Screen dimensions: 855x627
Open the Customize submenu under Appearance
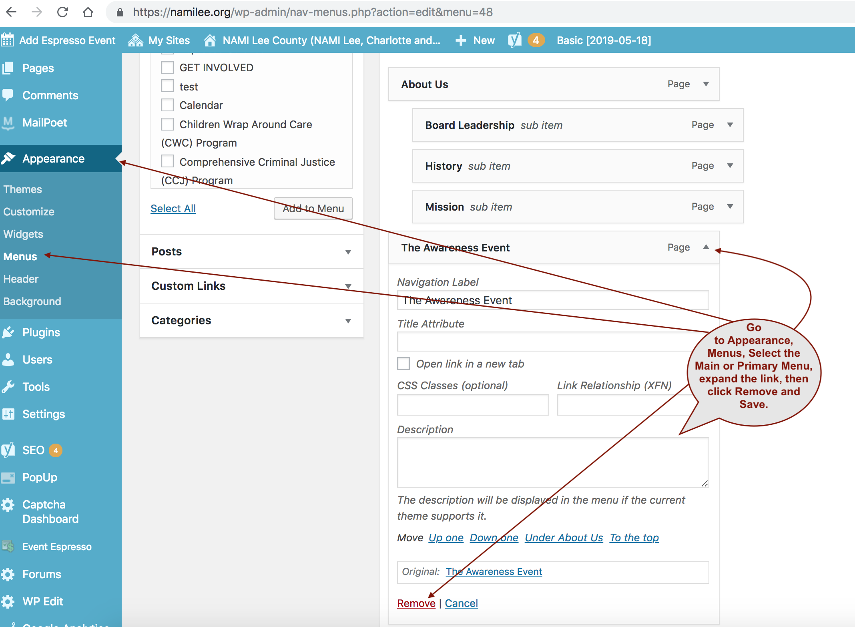29,212
